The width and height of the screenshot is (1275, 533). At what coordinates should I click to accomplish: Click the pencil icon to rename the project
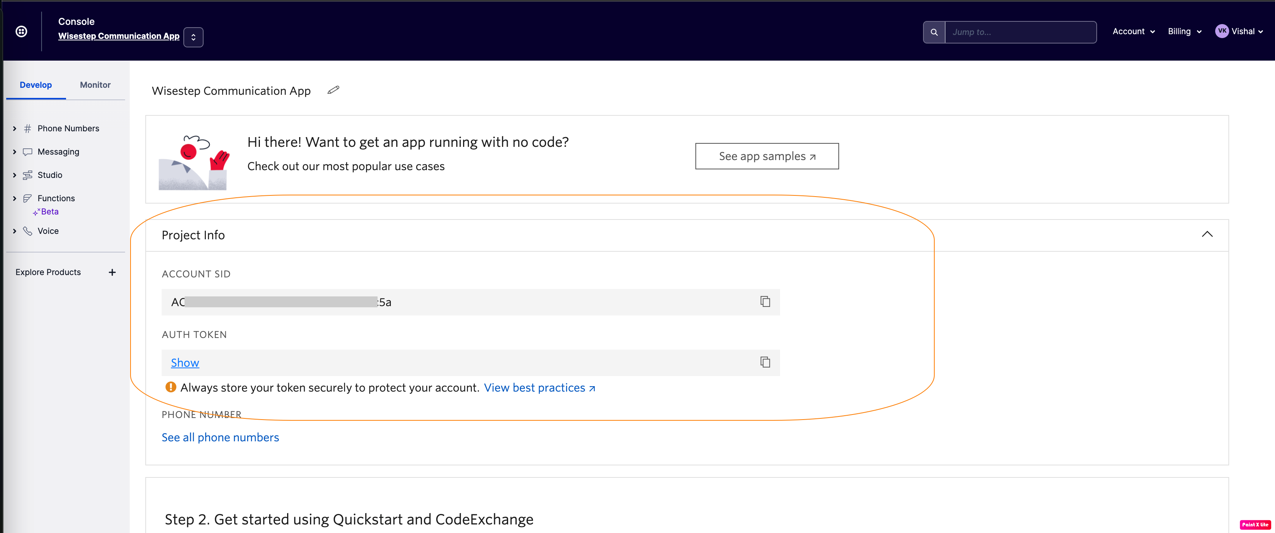(x=333, y=90)
